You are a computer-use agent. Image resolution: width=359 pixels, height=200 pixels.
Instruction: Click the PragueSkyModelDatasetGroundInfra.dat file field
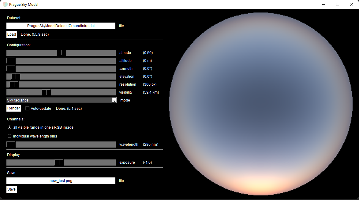tap(61, 26)
